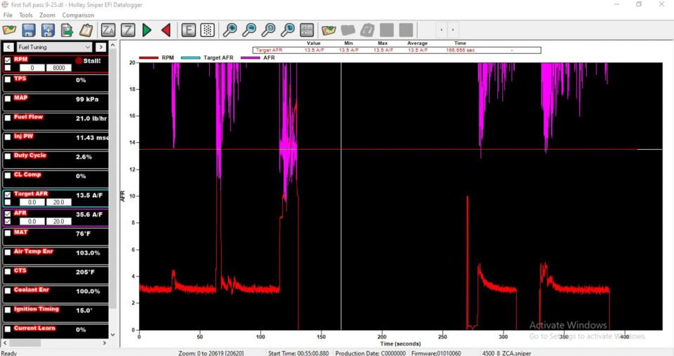
Task: Enable the TPS channel checkbox
Action: coord(7,80)
